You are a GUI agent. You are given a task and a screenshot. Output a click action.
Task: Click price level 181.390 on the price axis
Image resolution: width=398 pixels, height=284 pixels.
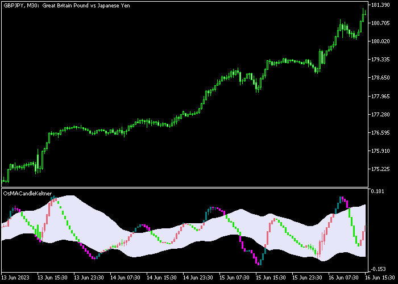[380, 5]
